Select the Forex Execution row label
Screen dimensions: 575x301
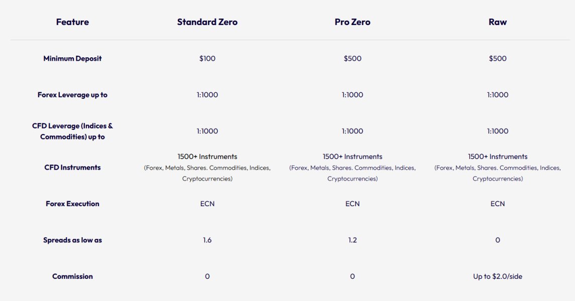coord(72,204)
